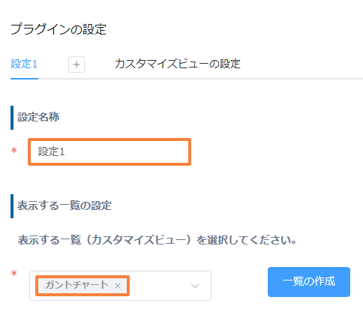Open the カスタマイズビューの設定 tab
The width and height of the screenshot is (363, 318).
pyautogui.click(x=178, y=64)
